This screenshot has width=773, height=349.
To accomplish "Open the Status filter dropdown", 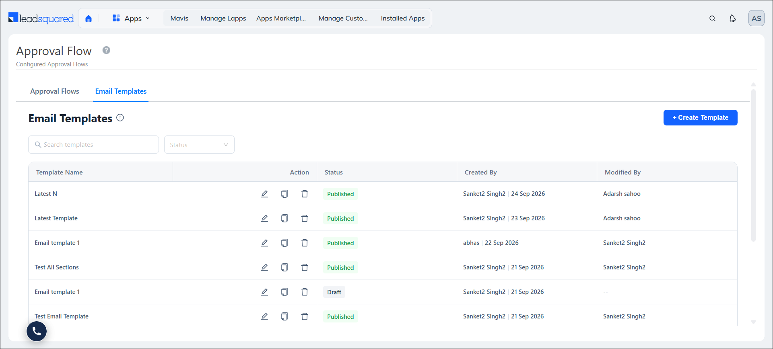I will tap(199, 145).
